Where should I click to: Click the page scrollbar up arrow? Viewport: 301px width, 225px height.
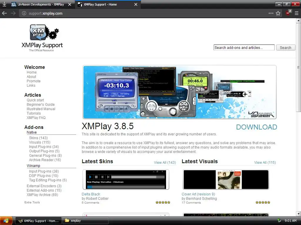(299, 20)
